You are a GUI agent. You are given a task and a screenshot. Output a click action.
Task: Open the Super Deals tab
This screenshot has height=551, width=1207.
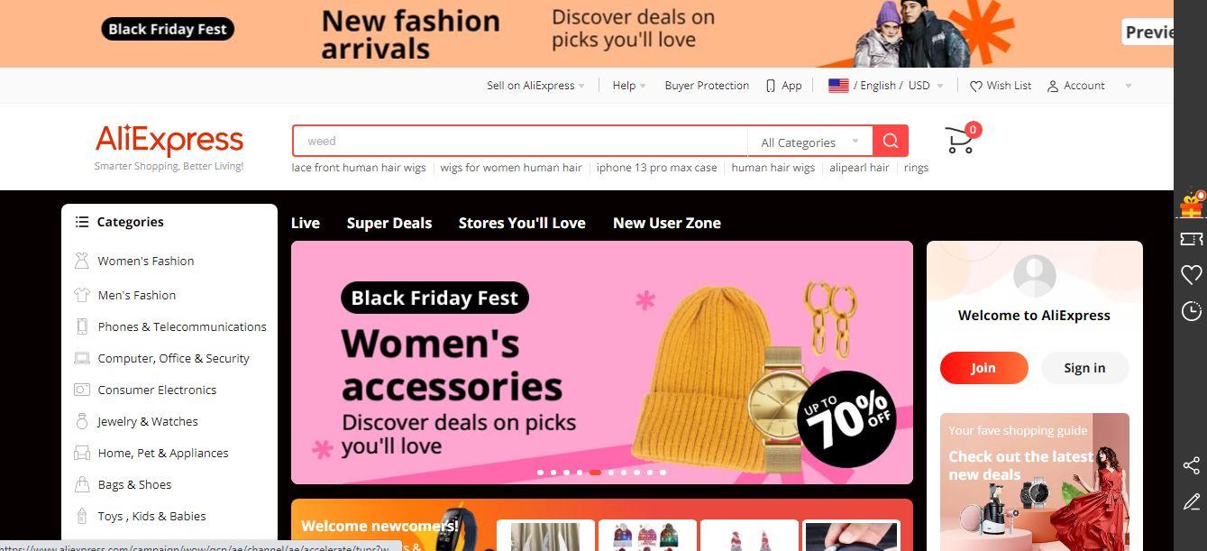pyautogui.click(x=389, y=223)
